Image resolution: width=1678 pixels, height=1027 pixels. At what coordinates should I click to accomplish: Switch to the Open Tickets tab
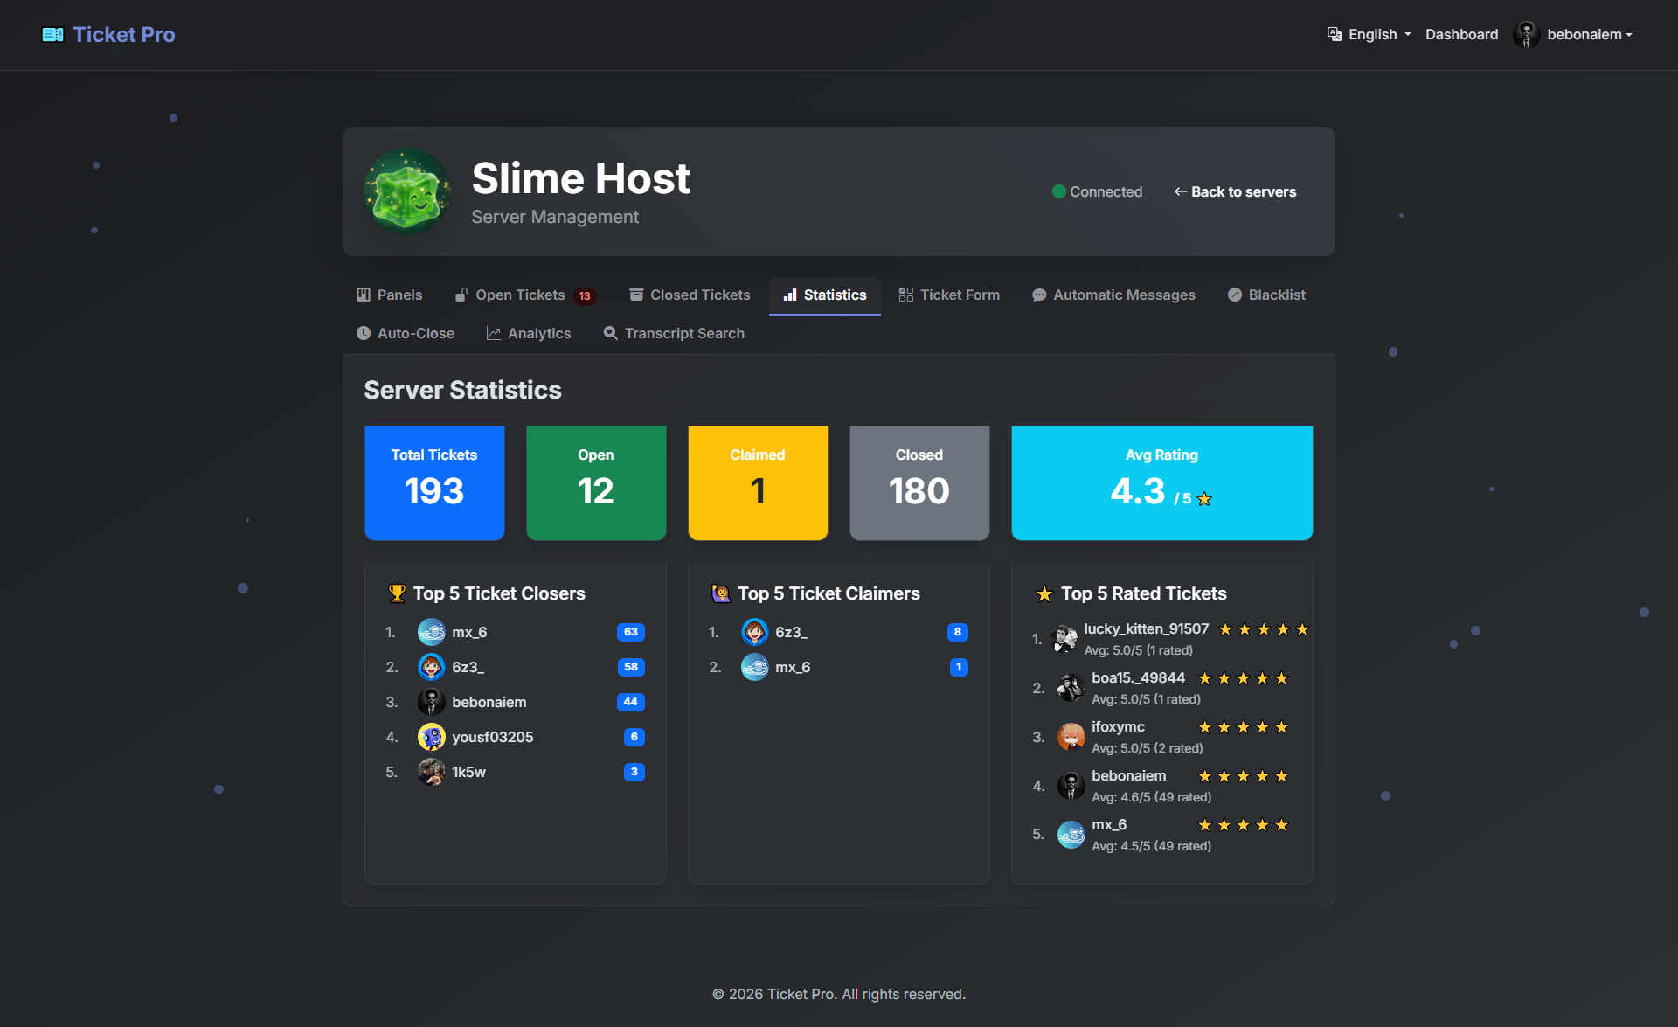(526, 295)
